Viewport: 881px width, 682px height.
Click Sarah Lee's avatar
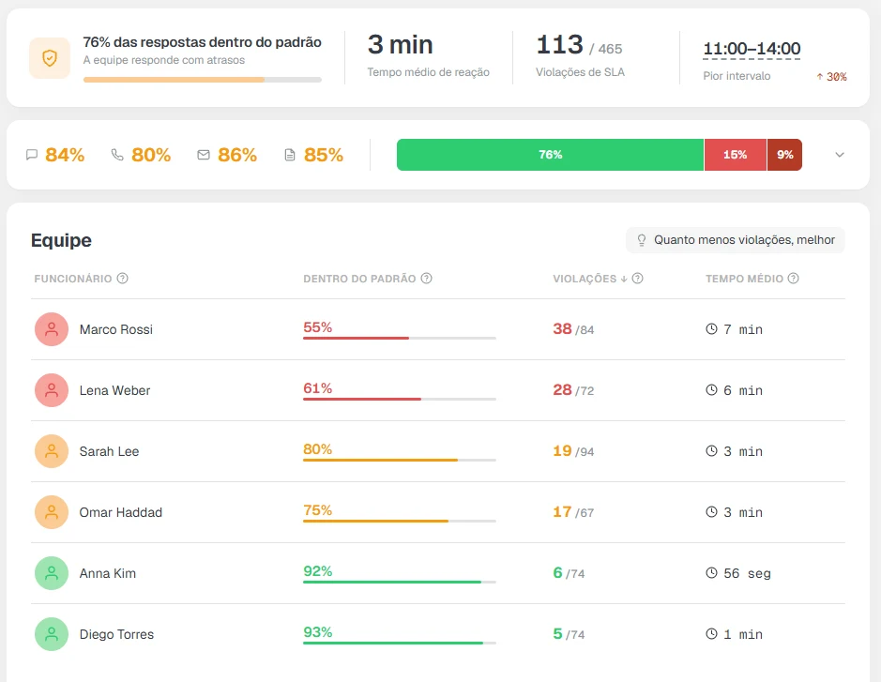52,451
